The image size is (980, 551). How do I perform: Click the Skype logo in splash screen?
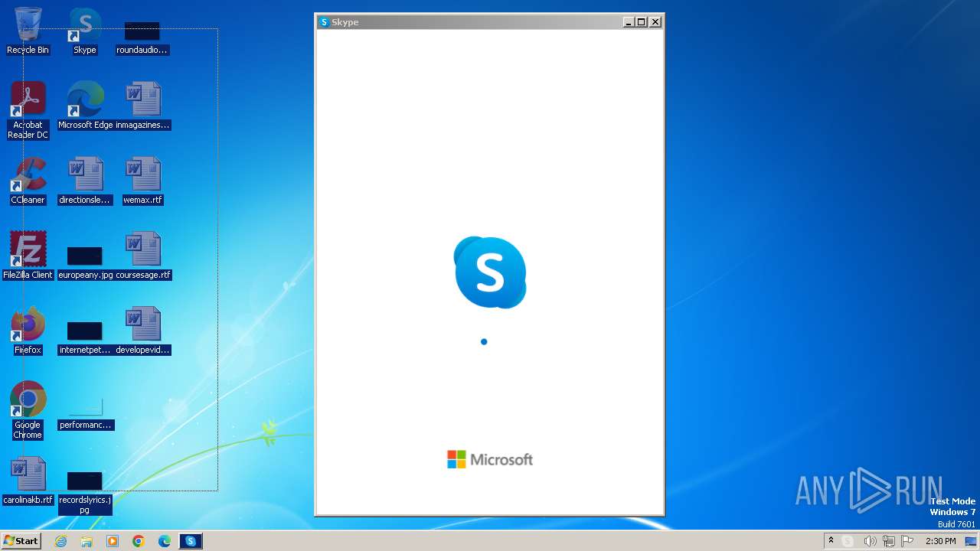tap(490, 272)
